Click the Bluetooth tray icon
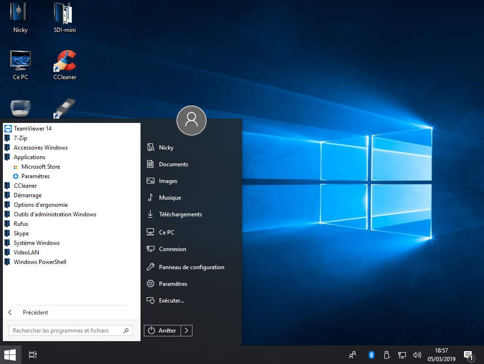 [371, 355]
